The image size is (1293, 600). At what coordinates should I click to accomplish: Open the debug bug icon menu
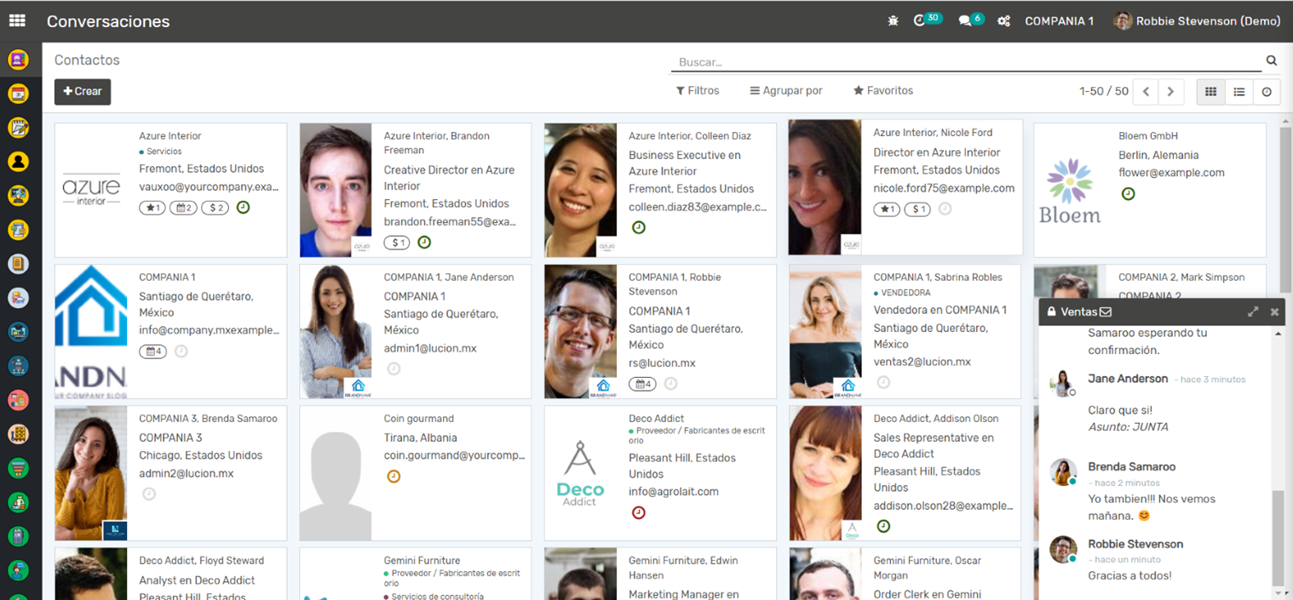(x=893, y=21)
